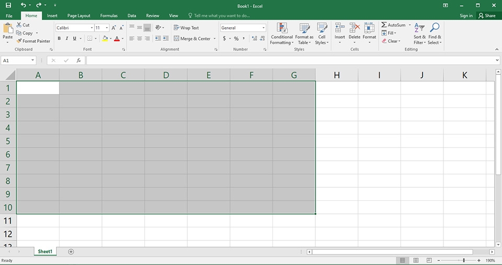Click the Orientation text rotate icon
Image resolution: width=502 pixels, height=265 pixels.
coord(158,28)
